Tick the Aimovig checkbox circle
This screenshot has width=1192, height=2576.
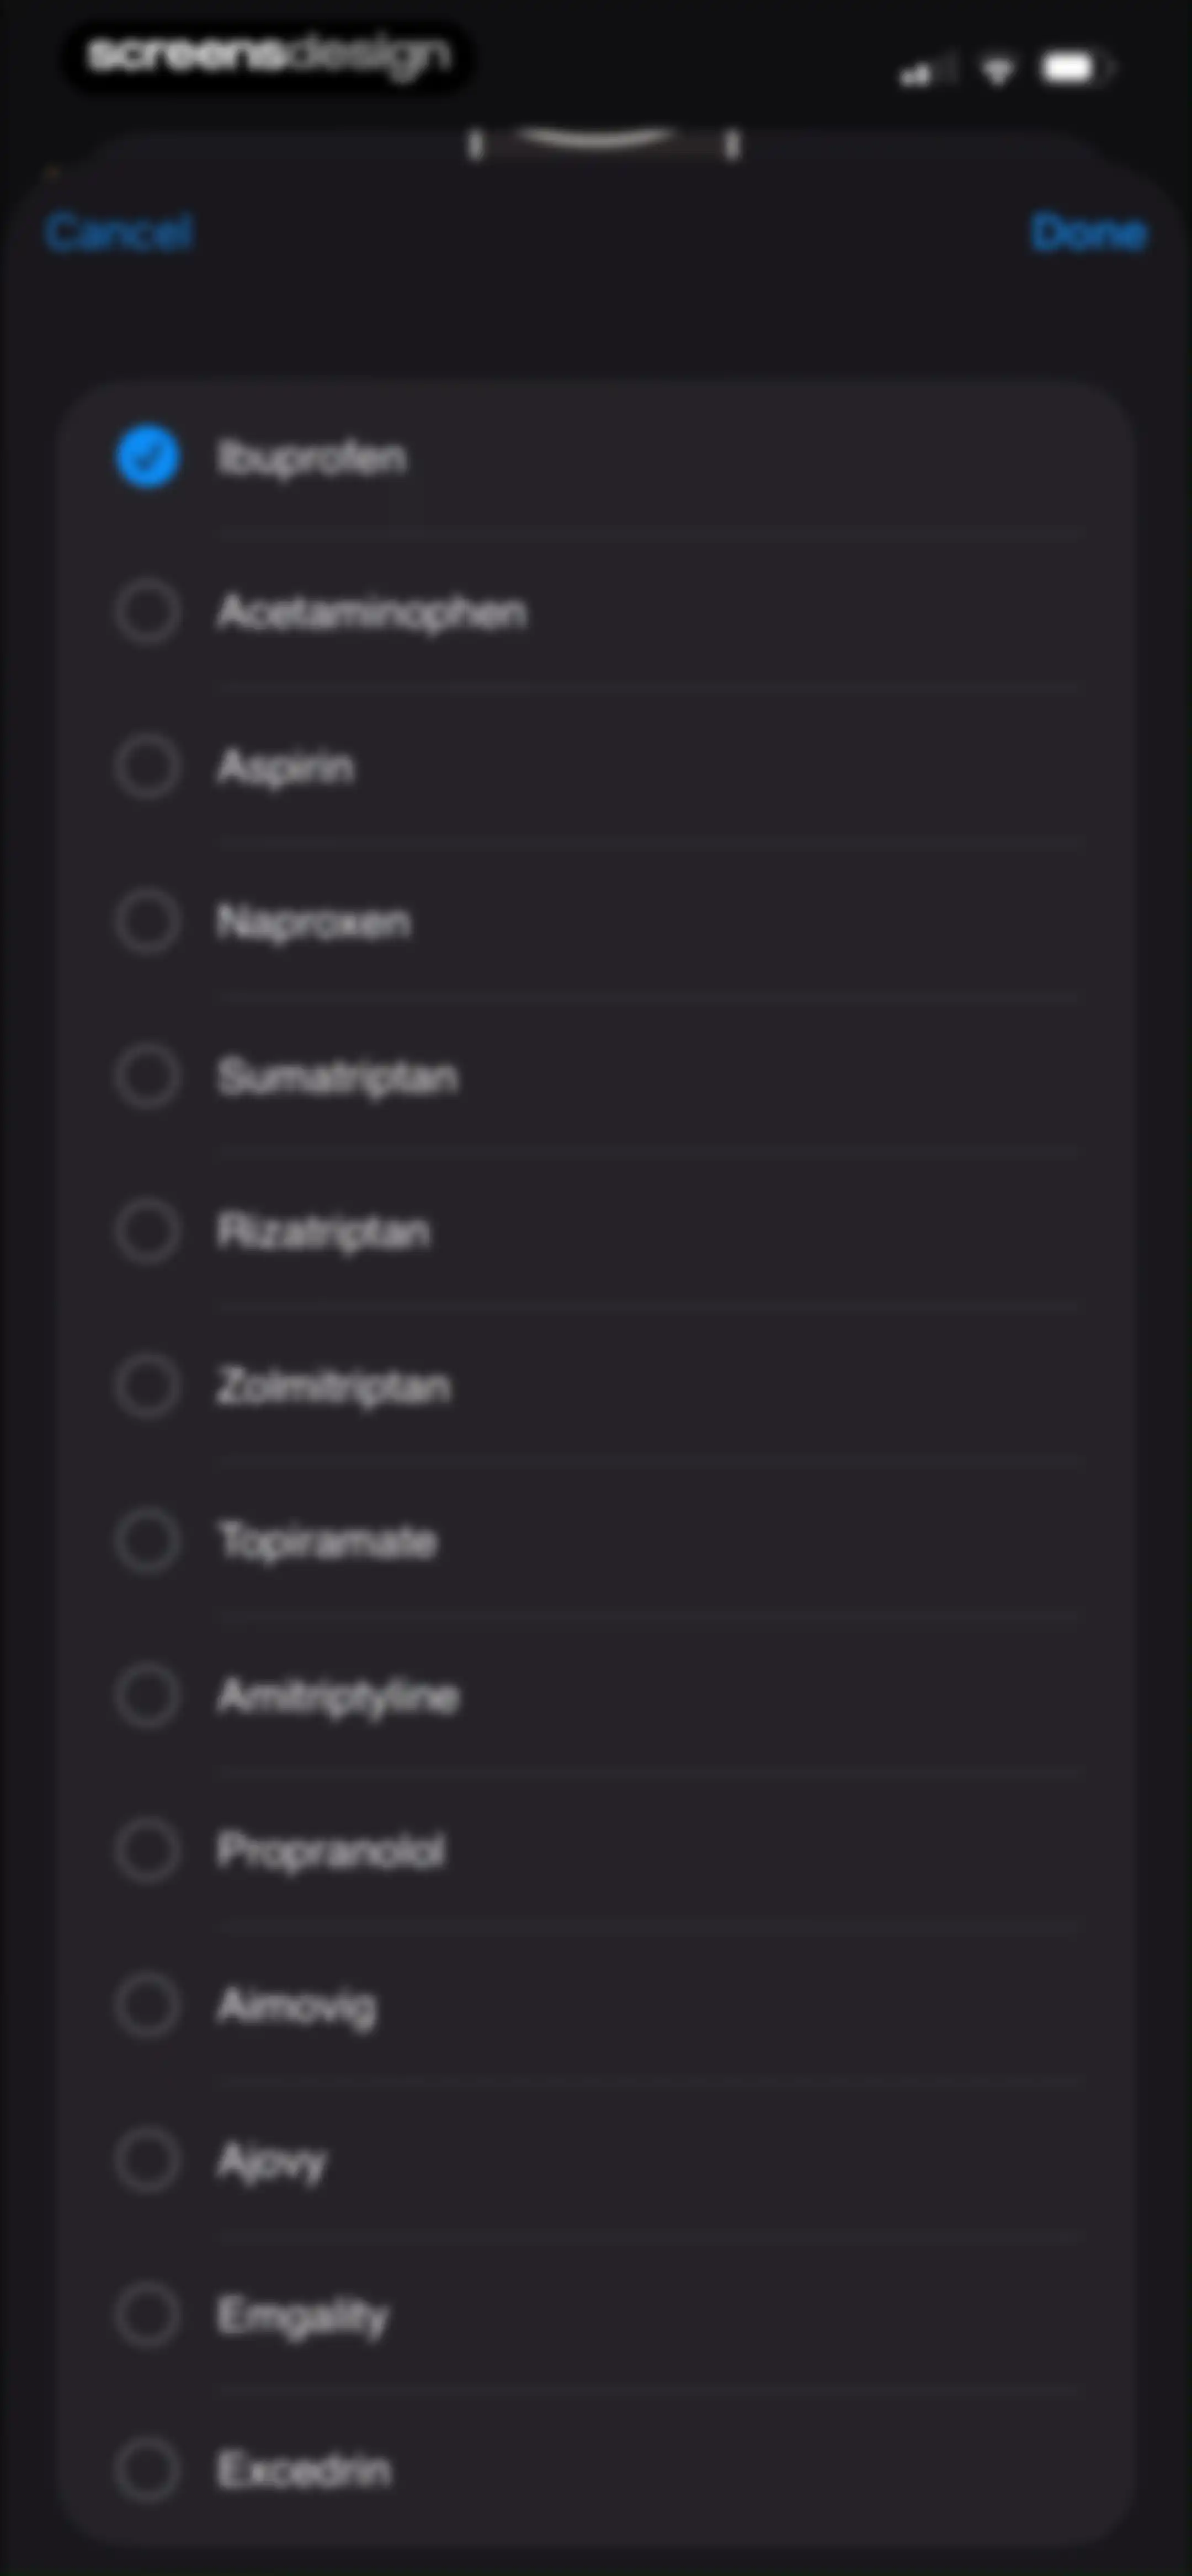tap(147, 2006)
